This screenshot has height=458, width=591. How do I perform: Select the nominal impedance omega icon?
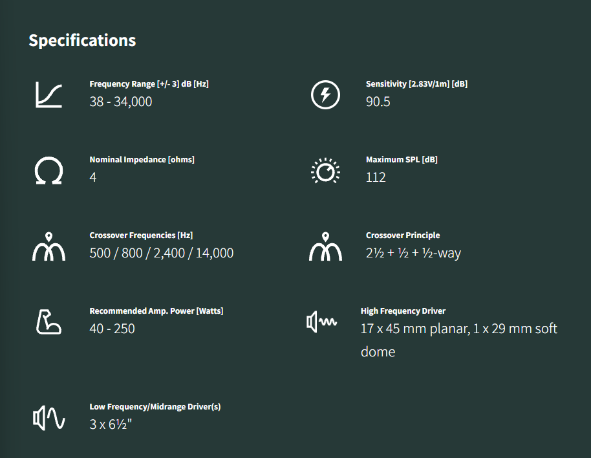pos(48,171)
